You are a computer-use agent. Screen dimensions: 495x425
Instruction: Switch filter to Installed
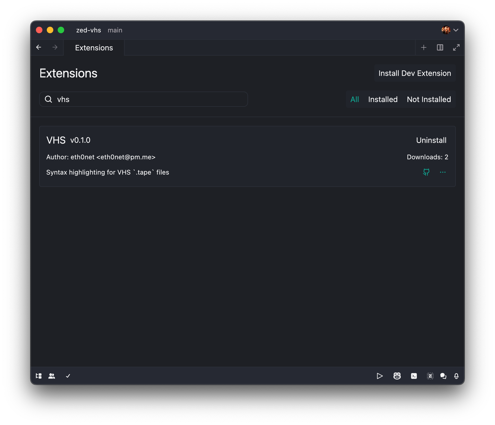pyautogui.click(x=383, y=99)
